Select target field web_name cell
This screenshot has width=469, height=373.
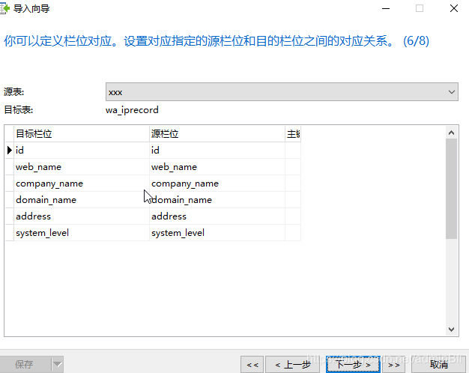click(82, 166)
